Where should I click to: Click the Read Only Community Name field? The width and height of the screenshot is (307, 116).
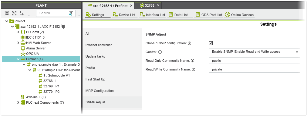tap(255, 61)
